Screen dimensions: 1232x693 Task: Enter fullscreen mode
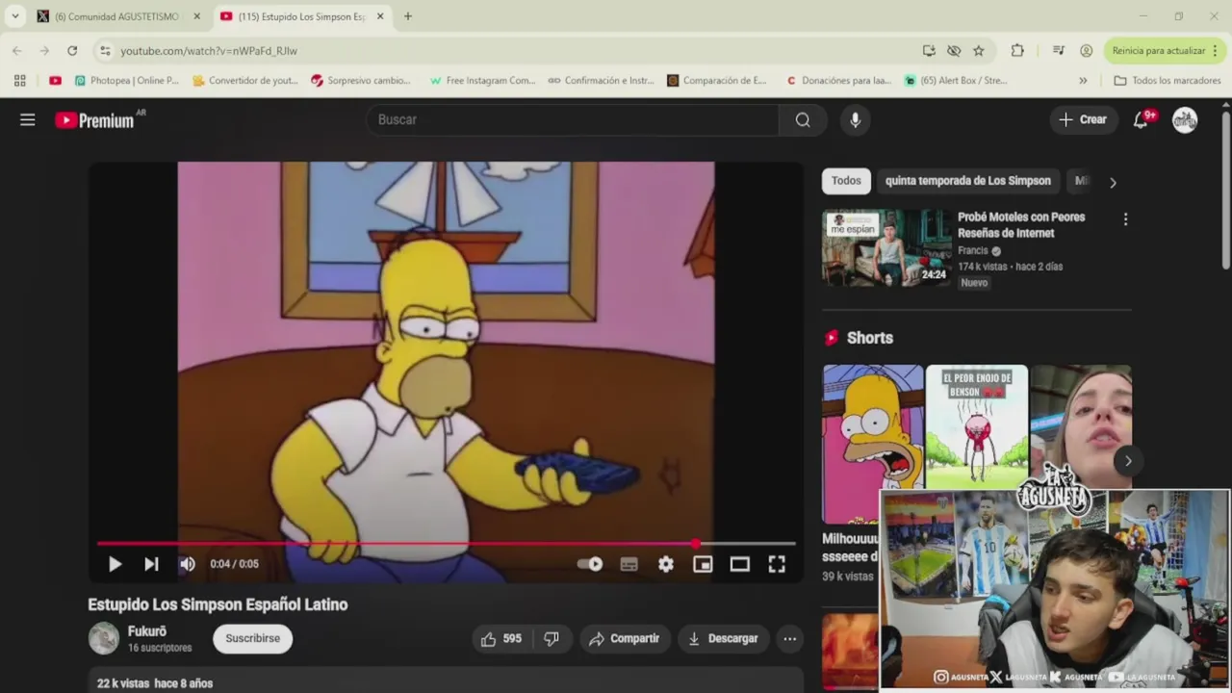(x=777, y=564)
